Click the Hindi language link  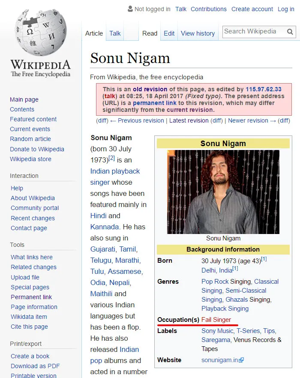click(98, 216)
